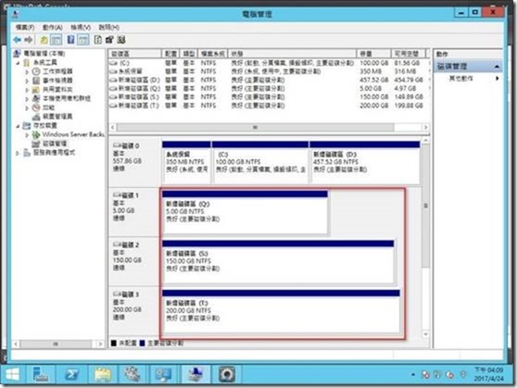Image resolution: width=517 pixels, height=388 pixels.
Task: Click the 磁碟 2 disk label
Action: 134,260
